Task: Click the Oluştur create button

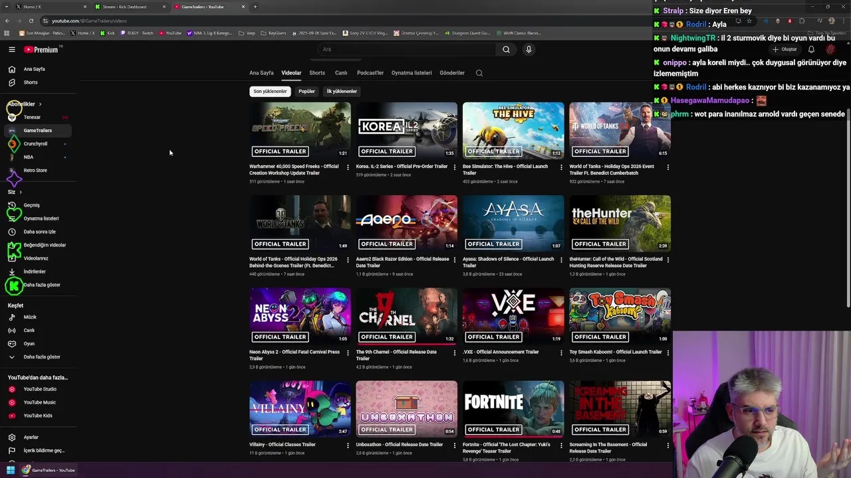Action: pos(785,49)
